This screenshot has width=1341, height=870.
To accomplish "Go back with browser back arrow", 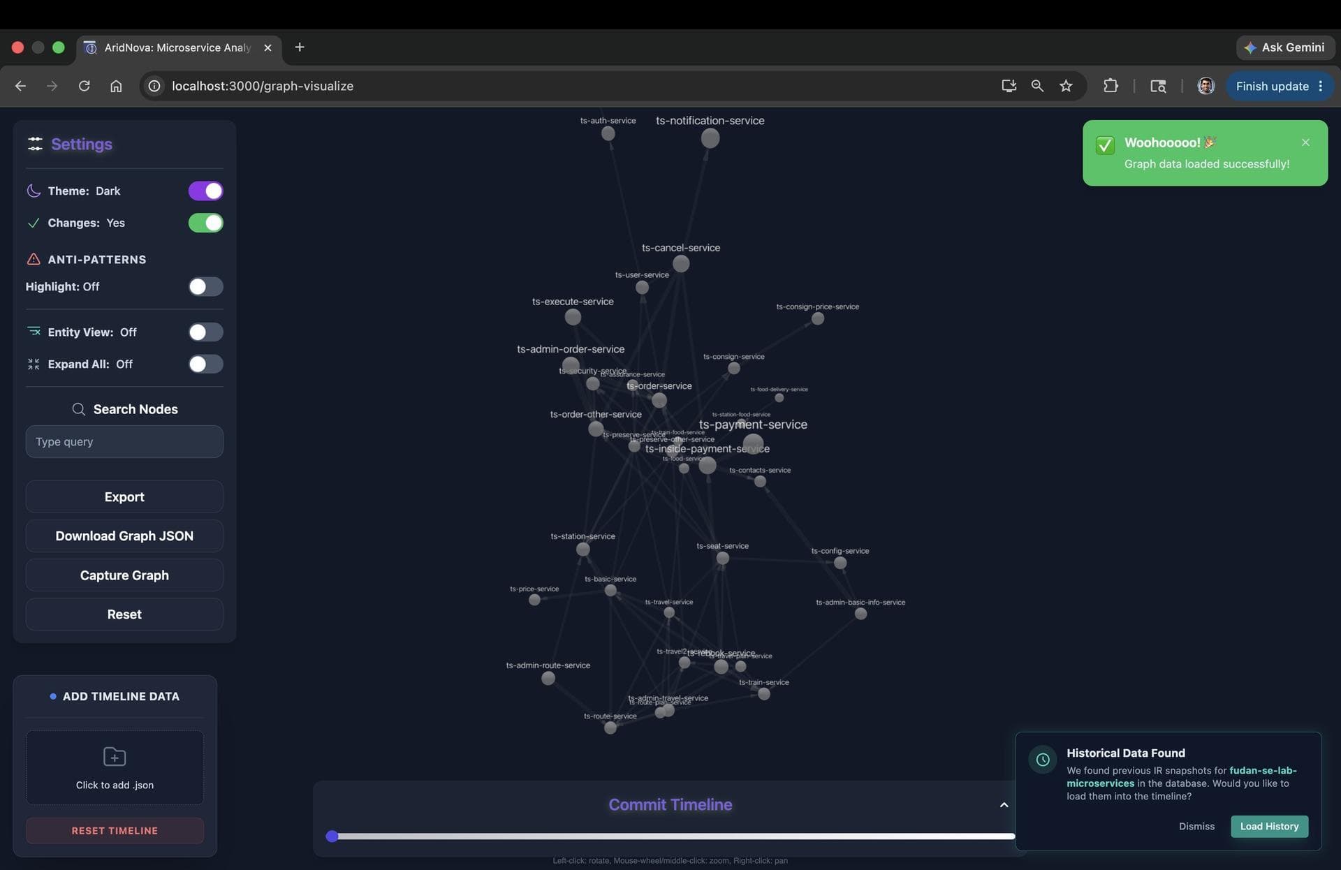I will coord(20,86).
